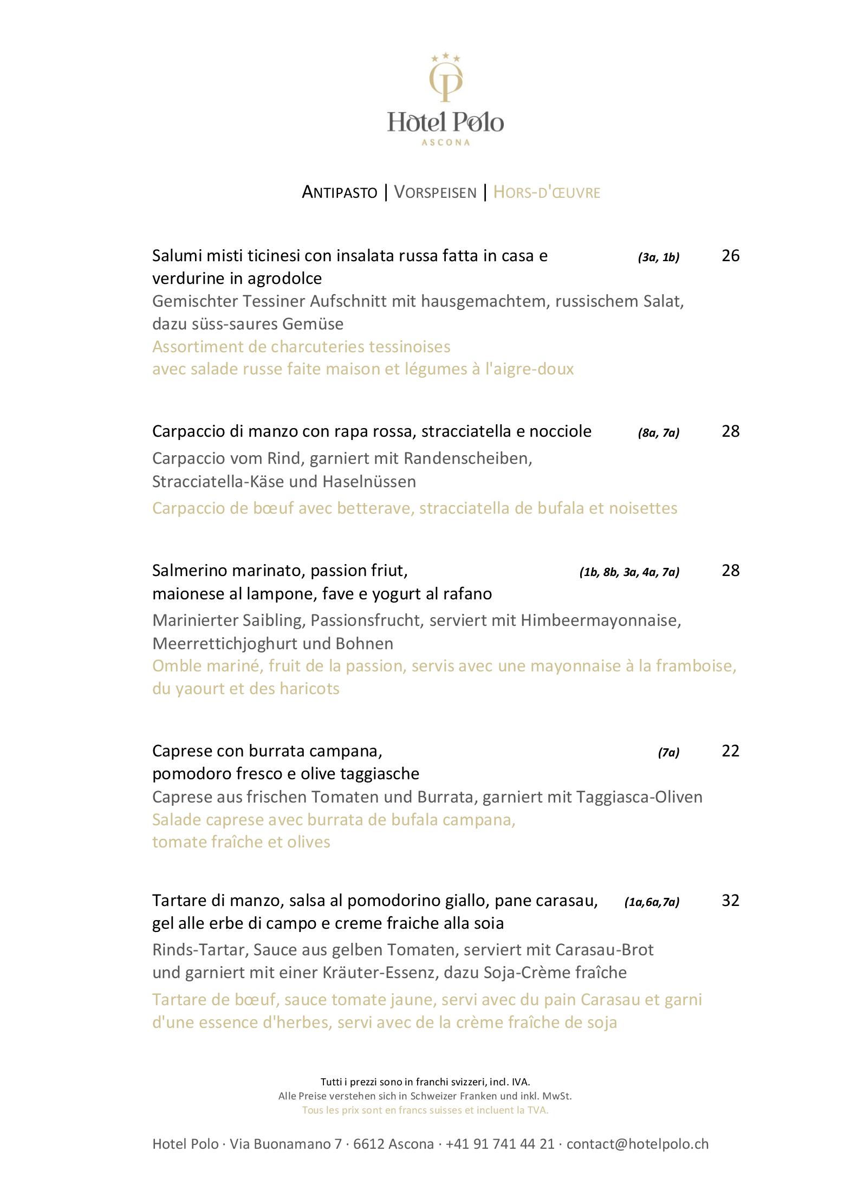Screen dimensions: 851x1204
Task: Click the Tartare di manzo dish title
Action: (375, 911)
